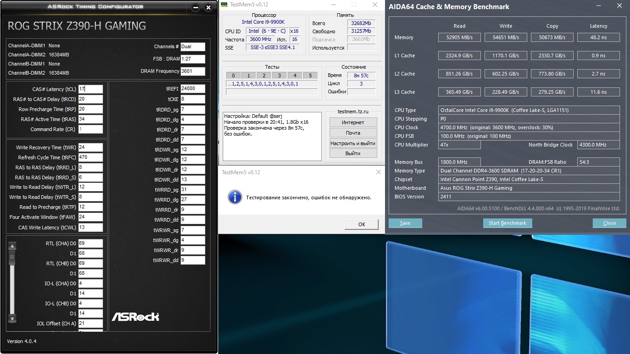Click Save in the AIDA64 benchmark window
This screenshot has height=354, width=630.
(x=405, y=223)
